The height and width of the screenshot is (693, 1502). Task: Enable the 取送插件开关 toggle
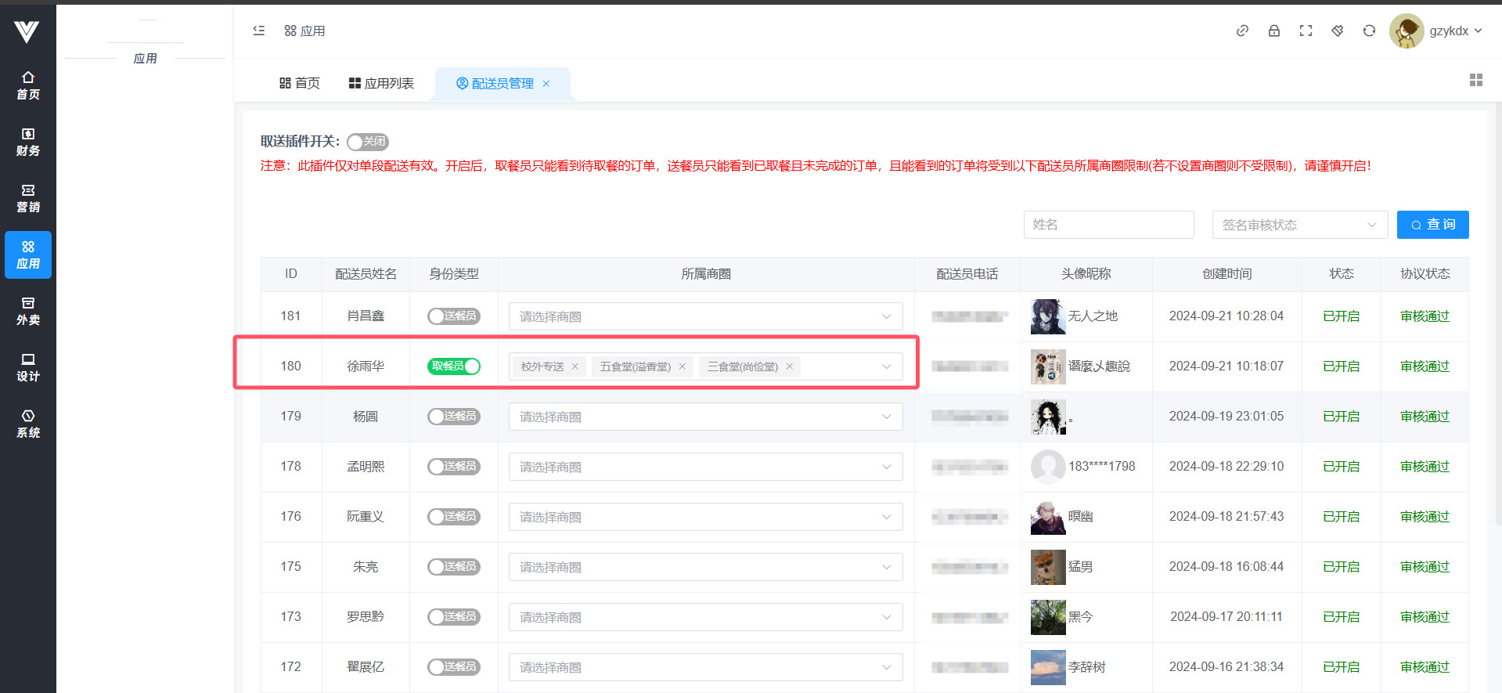tap(368, 142)
